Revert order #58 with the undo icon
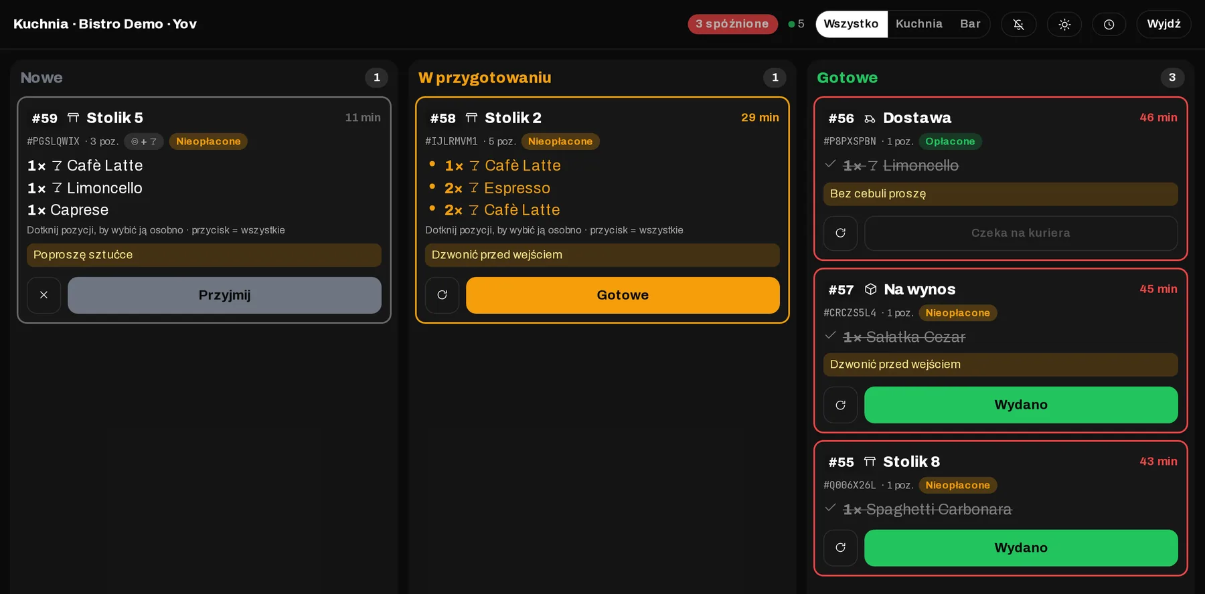This screenshot has height=594, width=1205. click(442, 295)
